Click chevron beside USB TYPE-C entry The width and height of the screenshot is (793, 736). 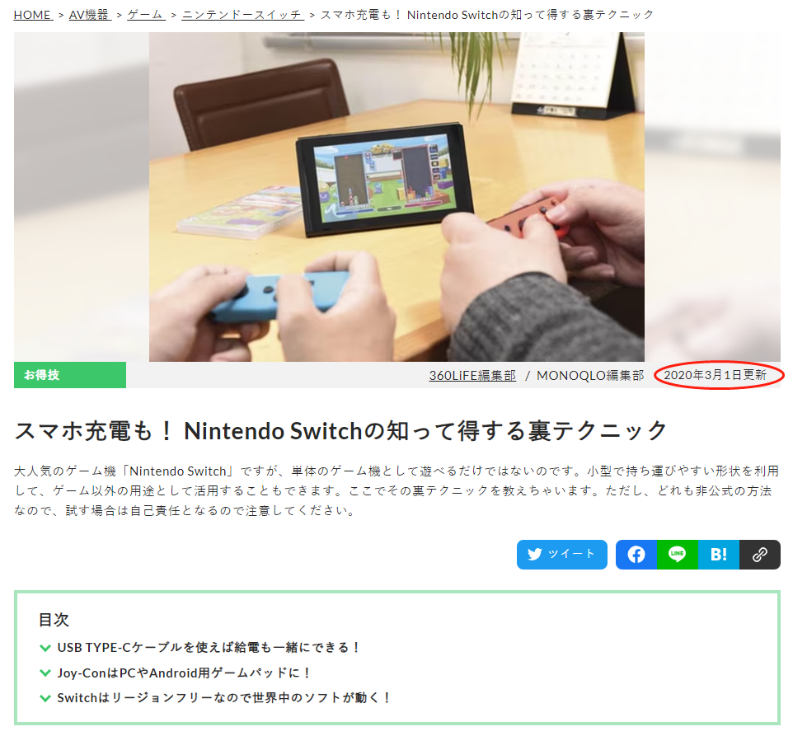pyautogui.click(x=45, y=648)
